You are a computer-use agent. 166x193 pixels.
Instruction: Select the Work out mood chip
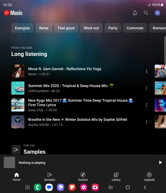pyautogui.click(x=91, y=28)
